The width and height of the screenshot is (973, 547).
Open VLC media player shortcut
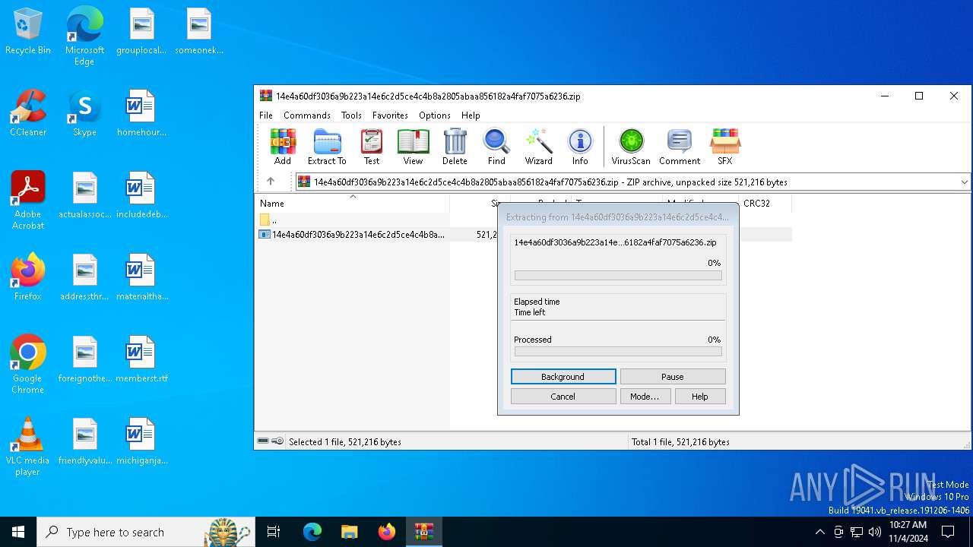coord(28,447)
